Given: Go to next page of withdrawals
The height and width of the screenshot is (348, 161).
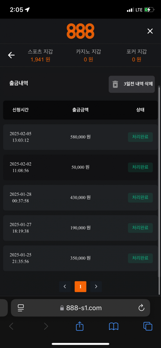Looking at the screenshot, I should [96, 287].
